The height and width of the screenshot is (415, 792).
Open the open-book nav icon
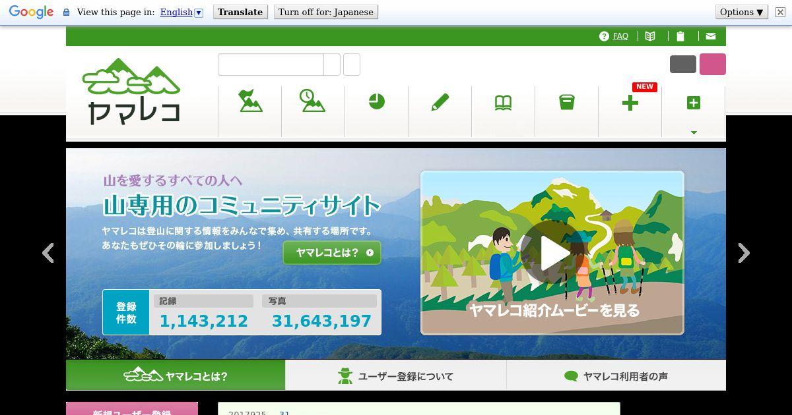tap(503, 103)
